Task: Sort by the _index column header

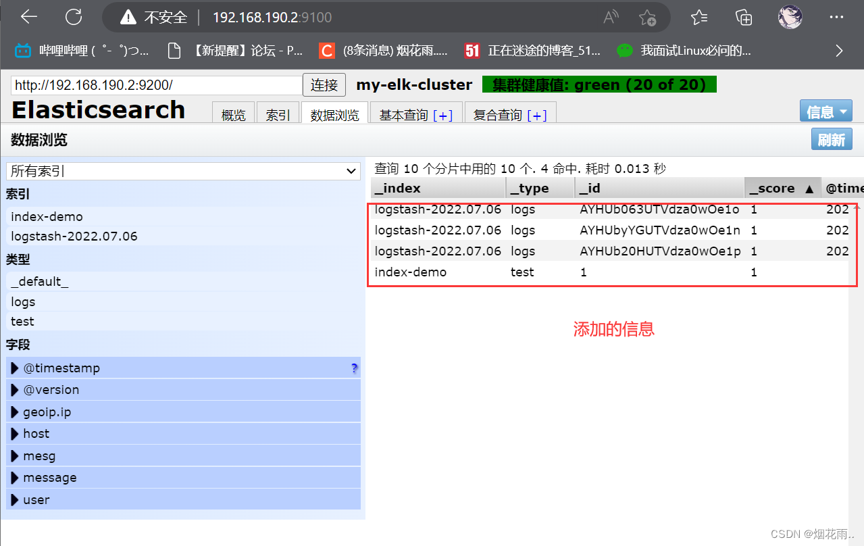Action: (x=438, y=188)
